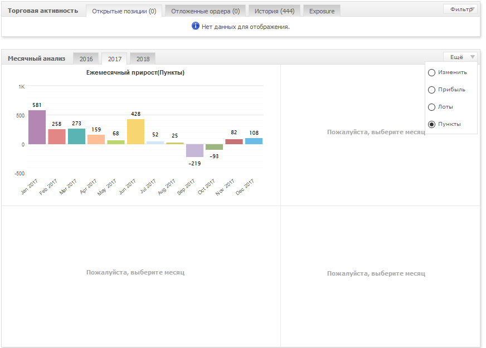The height and width of the screenshot is (348, 486).
Task: Click the Nov 2017 bar (82)
Action: click(x=234, y=142)
